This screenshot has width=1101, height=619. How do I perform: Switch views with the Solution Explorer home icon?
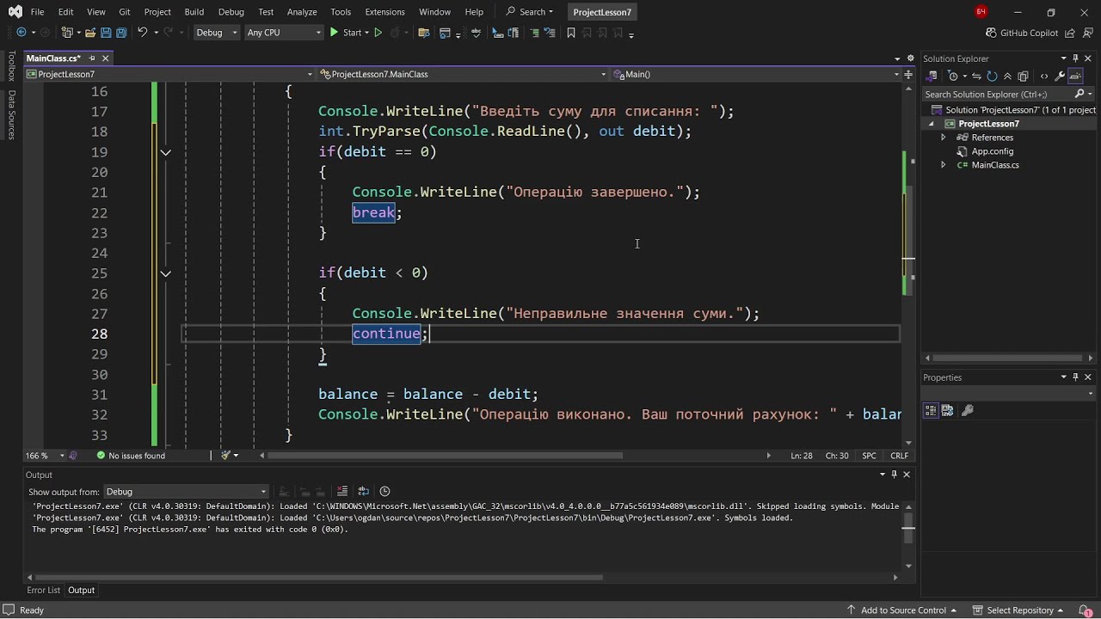932,76
